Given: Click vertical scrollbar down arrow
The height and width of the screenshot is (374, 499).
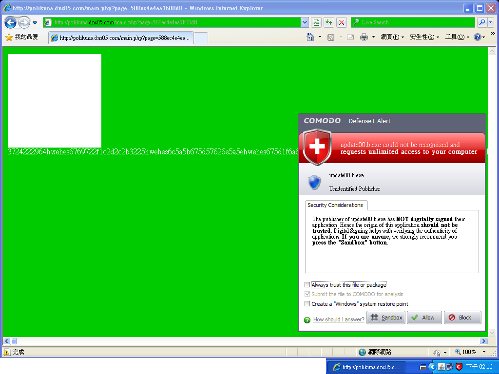Looking at the screenshot, I should (492, 333).
